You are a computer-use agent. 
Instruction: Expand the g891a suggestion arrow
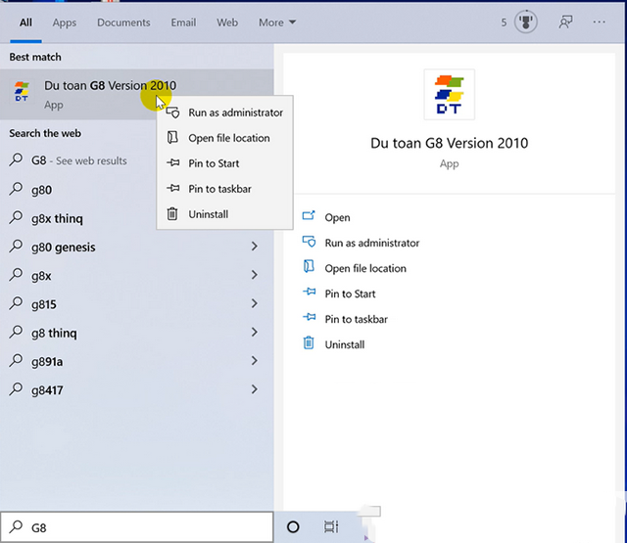[x=255, y=361]
